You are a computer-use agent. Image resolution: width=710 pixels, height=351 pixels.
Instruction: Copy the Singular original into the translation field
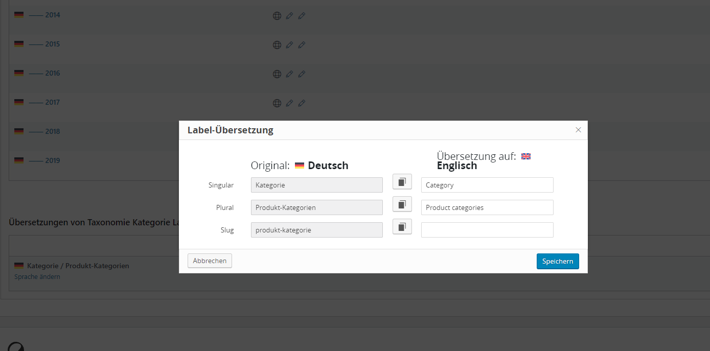coord(402,182)
